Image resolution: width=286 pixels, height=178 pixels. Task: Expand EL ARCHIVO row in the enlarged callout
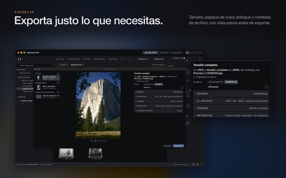pyautogui.click(x=231, y=101)
